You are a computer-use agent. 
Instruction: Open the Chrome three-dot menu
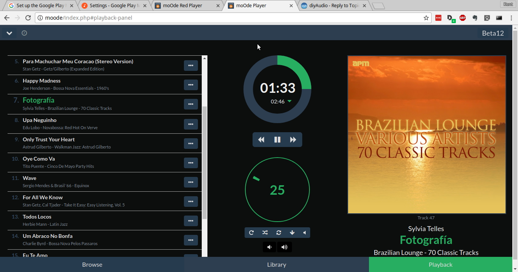click(510, 18)
